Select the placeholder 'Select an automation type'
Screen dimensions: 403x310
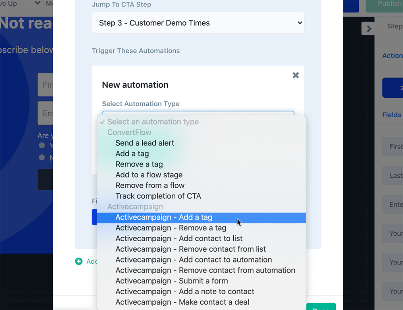click(x=201, y=122)
